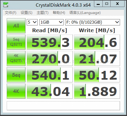Viewport: 127px width, 116px height.
Task: Click the 43.04 4K read result
Action: click(50, 91)
